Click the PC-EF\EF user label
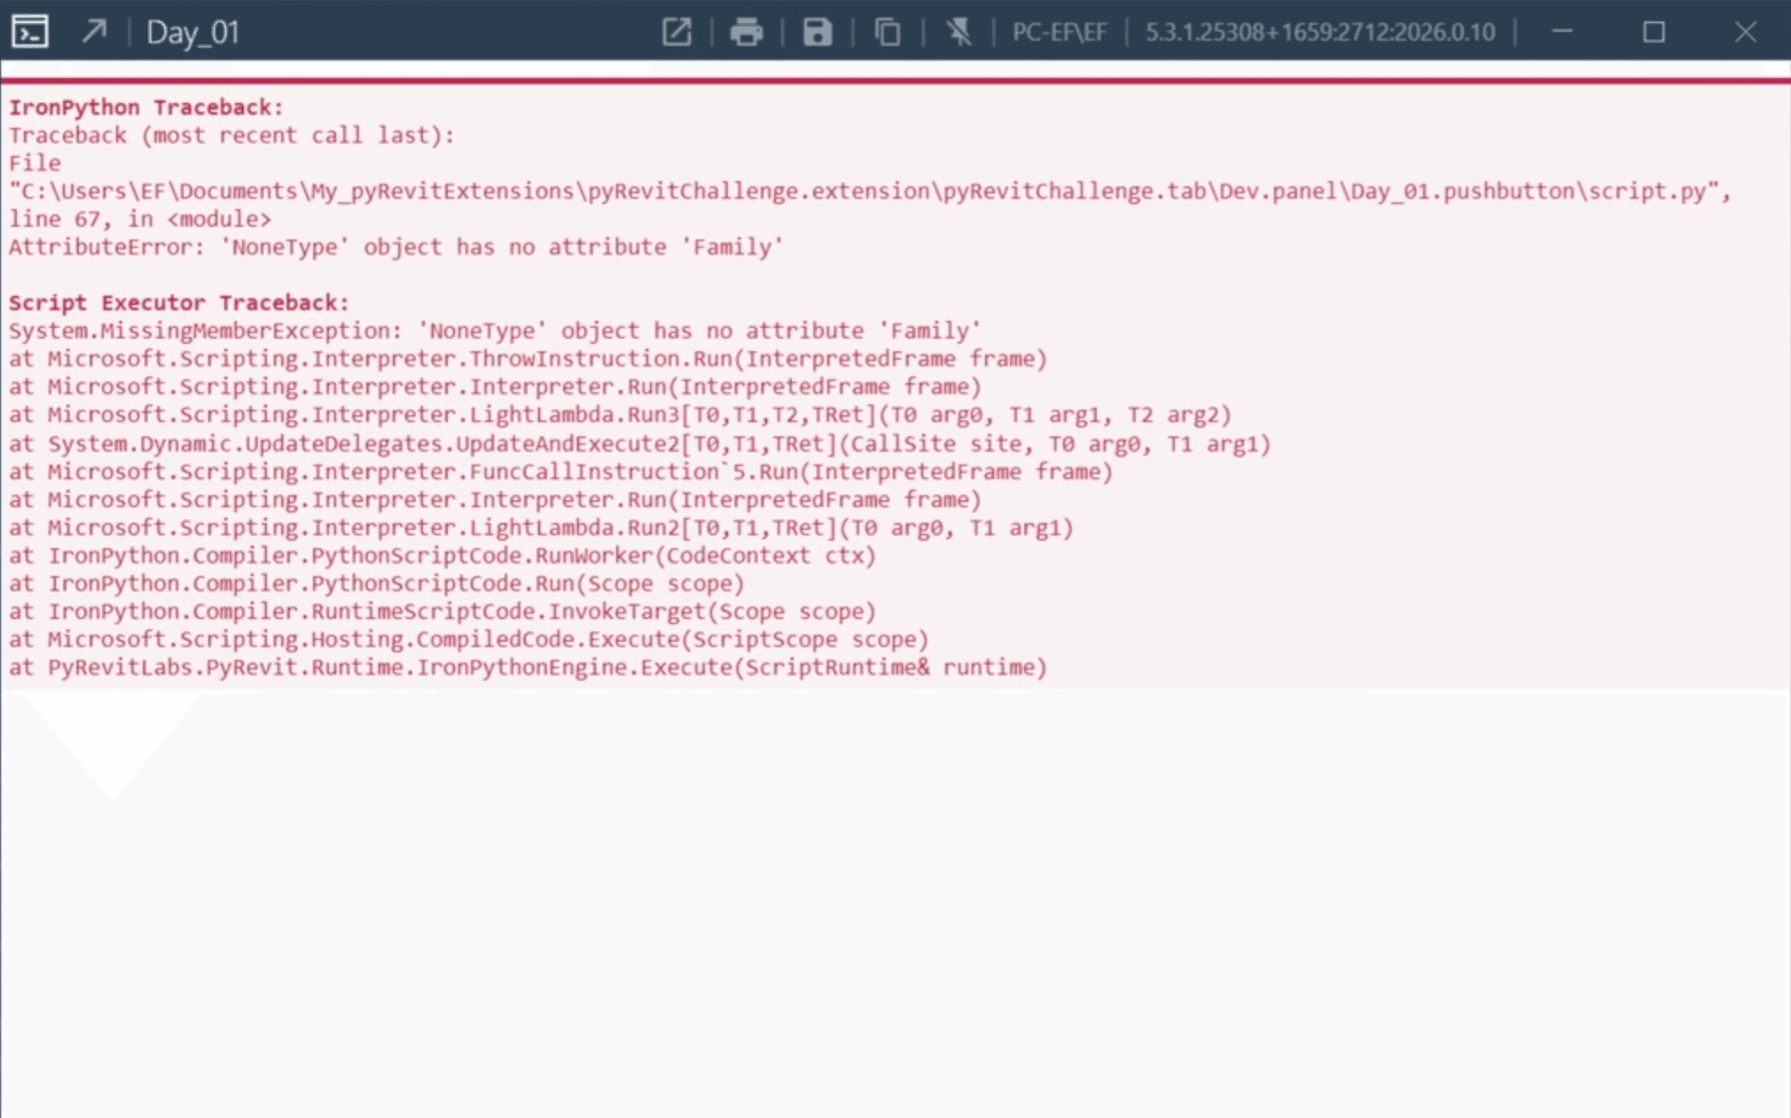This screenshot has height=1118, width=1791. click(1060, 32)
